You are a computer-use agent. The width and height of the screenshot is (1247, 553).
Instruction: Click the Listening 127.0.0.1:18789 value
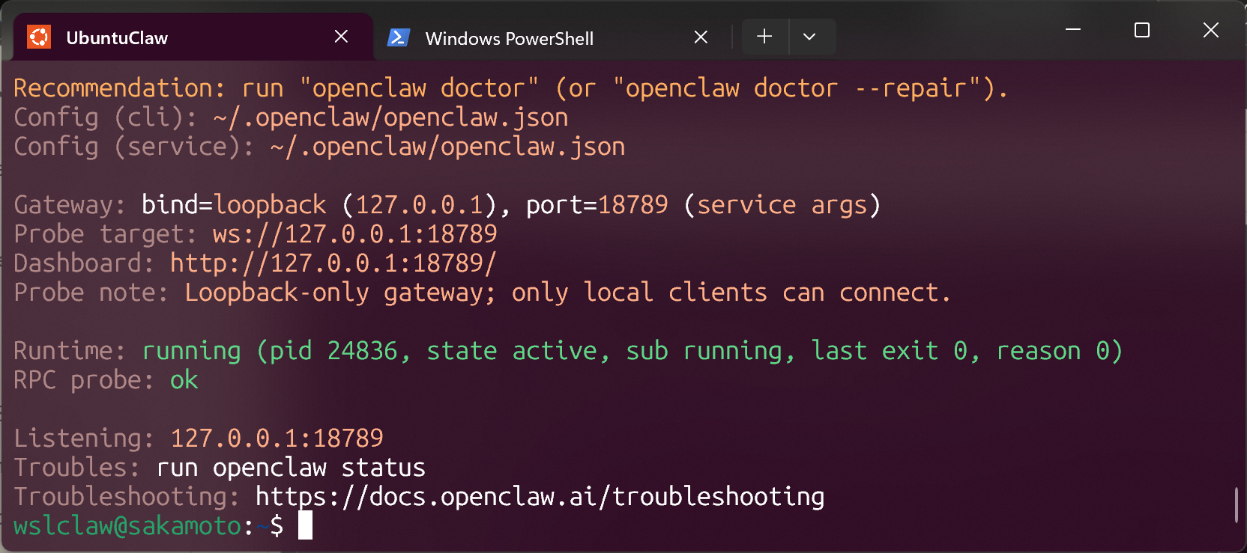coord(277,439)
